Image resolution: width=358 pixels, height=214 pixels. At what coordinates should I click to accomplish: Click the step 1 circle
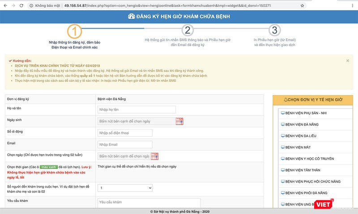[x=74, y=31]
